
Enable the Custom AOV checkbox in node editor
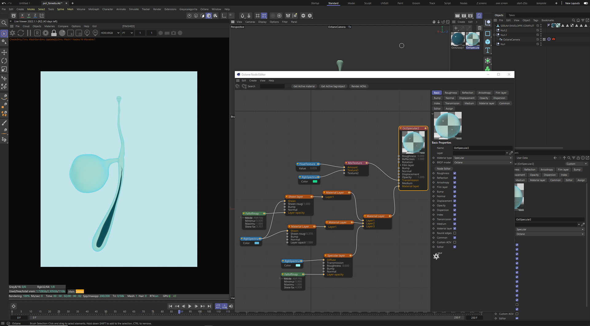click(454, 242)
